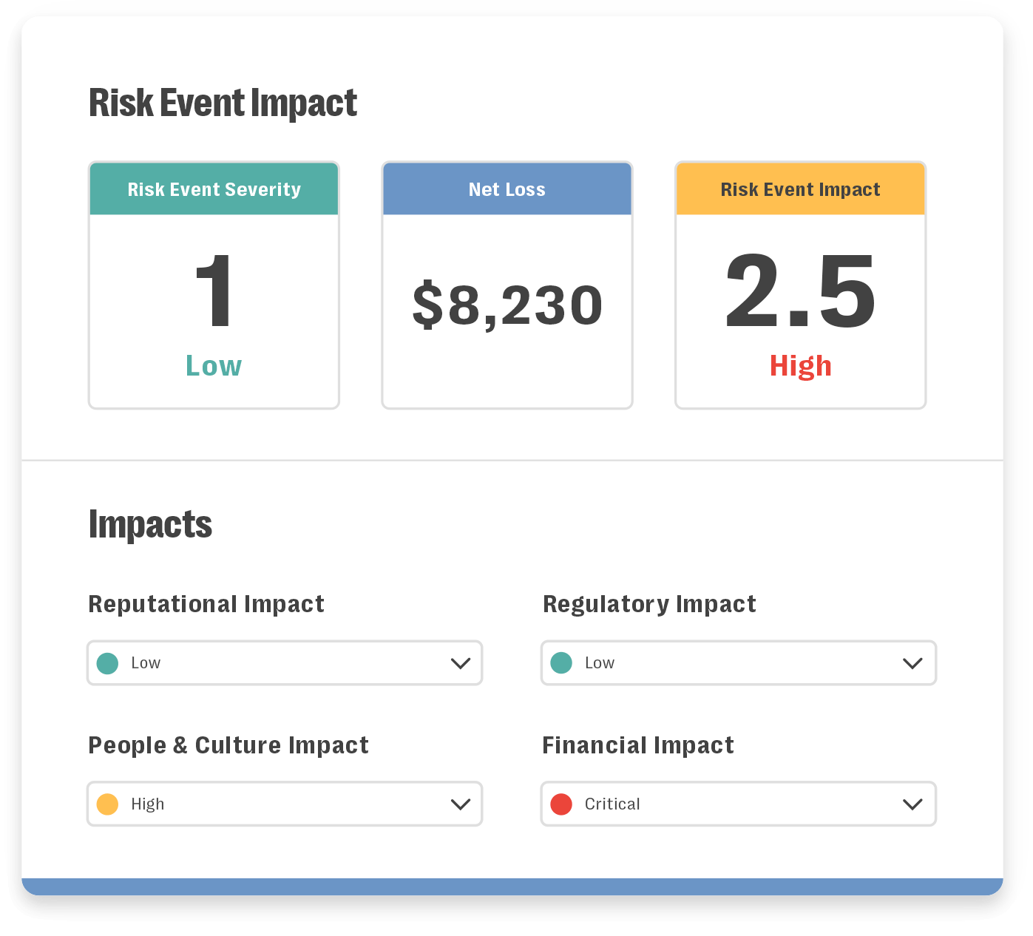This screenshot has height=936, width=1033.
Task: Click the yellow severity dot for High
Action: pyautogui.click(x=108, y=804)
